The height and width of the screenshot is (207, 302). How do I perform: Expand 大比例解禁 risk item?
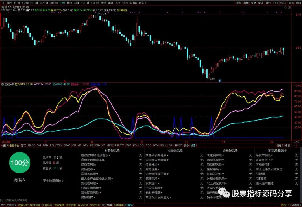tap(215, 155)
